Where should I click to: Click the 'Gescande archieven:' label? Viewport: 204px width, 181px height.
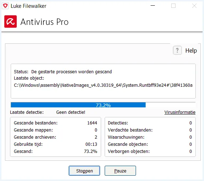tap(35, 137)
